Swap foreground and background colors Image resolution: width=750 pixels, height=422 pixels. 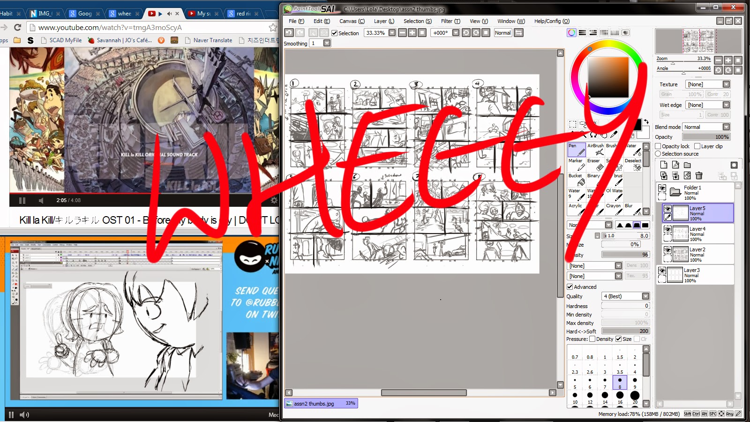(x=646, y=121)
